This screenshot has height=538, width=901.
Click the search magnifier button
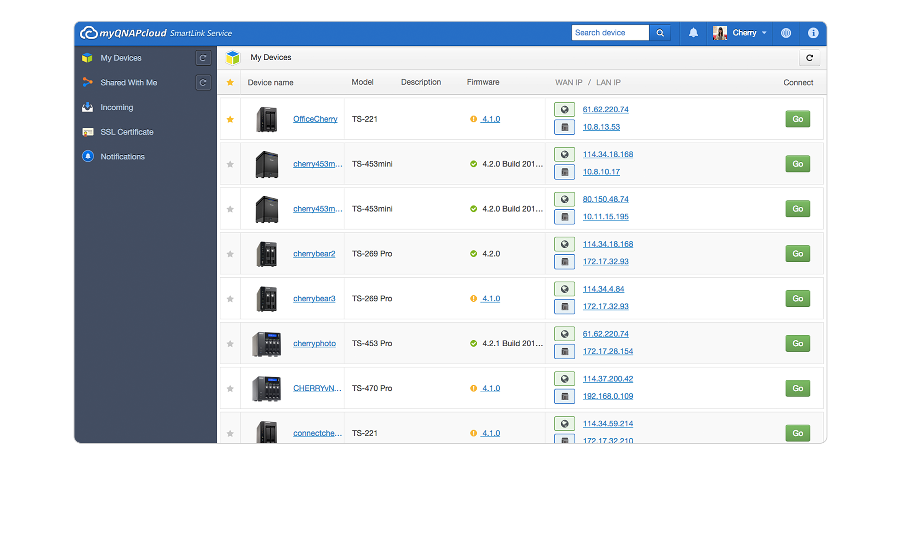(x=660, y=33)
